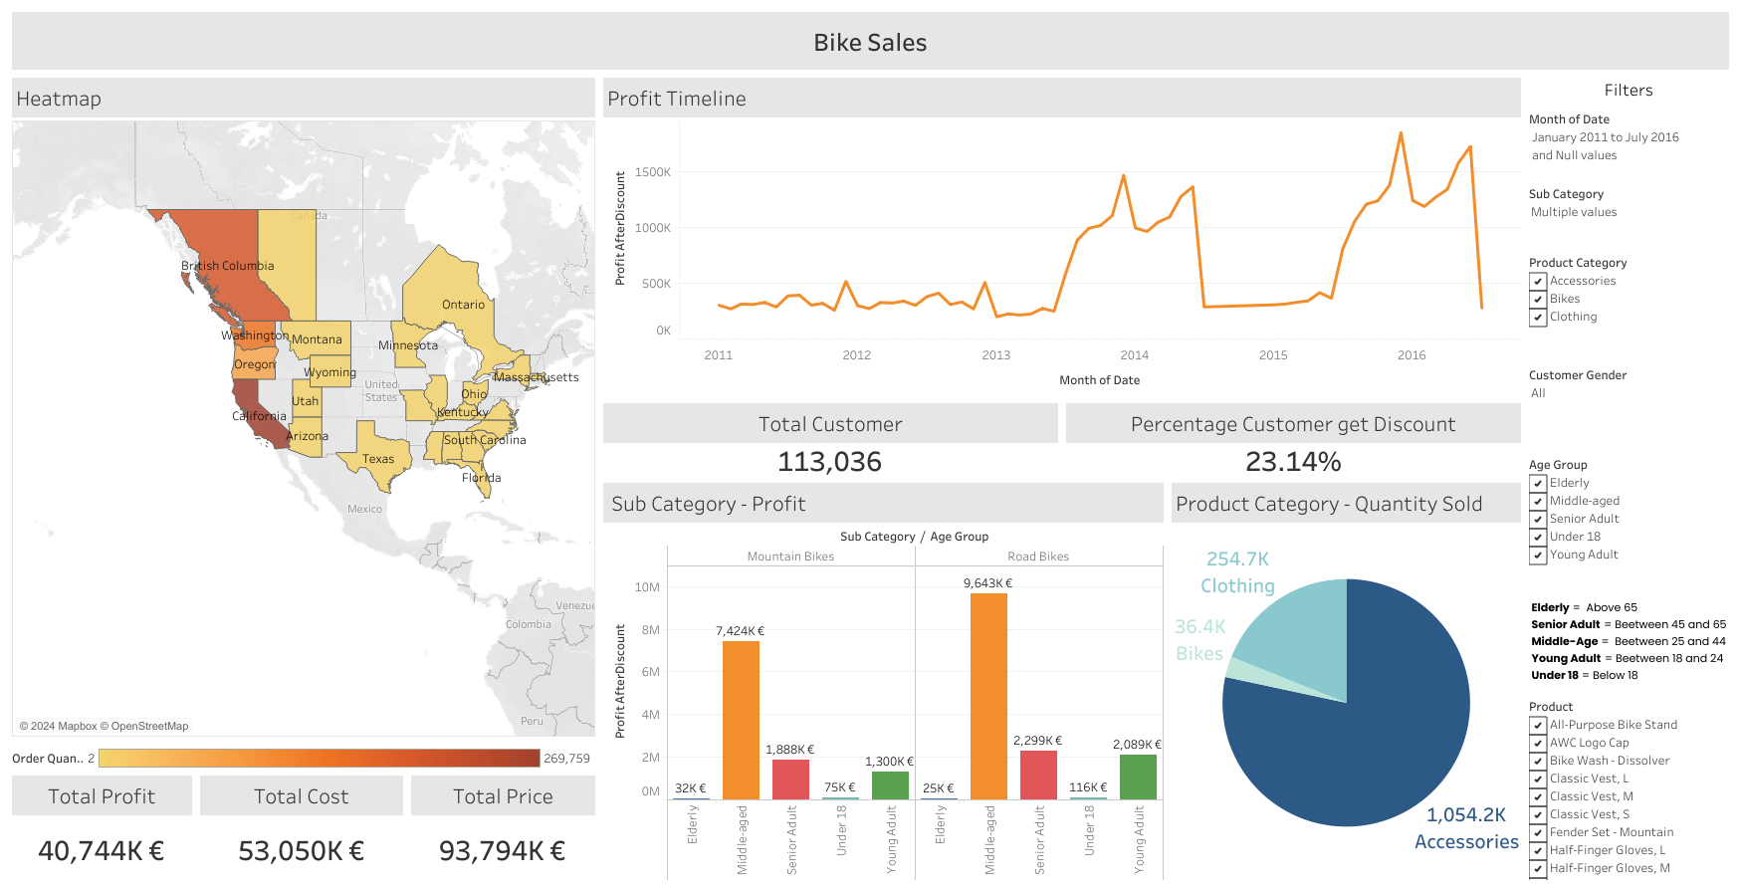Screen dimensions: 1740x891
Task: Open the Month of Date range filter
Action: [x=1605, y=146]
